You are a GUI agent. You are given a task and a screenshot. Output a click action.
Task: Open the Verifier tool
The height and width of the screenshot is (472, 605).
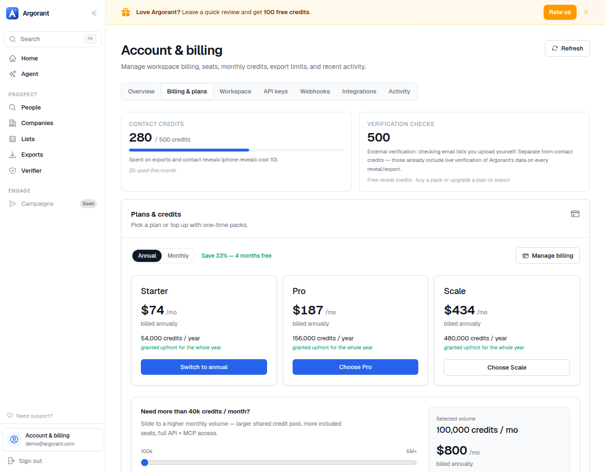click(x=53, y=171)
